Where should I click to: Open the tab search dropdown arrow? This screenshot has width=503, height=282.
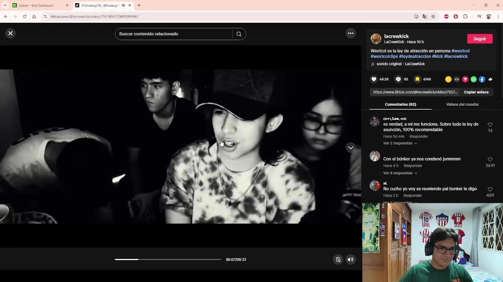[x=5, y=5]
